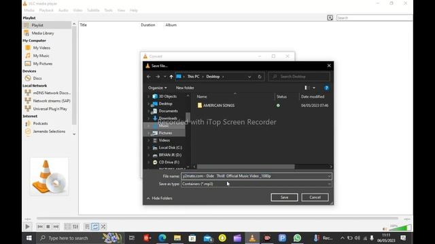Open address bar history dropdown chevron
Image resolution: width=435 pixels, height=244 pixels.
tap(249, 77)
